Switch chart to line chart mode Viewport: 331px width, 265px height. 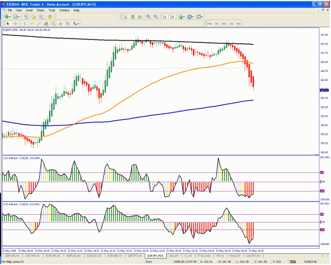140,16
